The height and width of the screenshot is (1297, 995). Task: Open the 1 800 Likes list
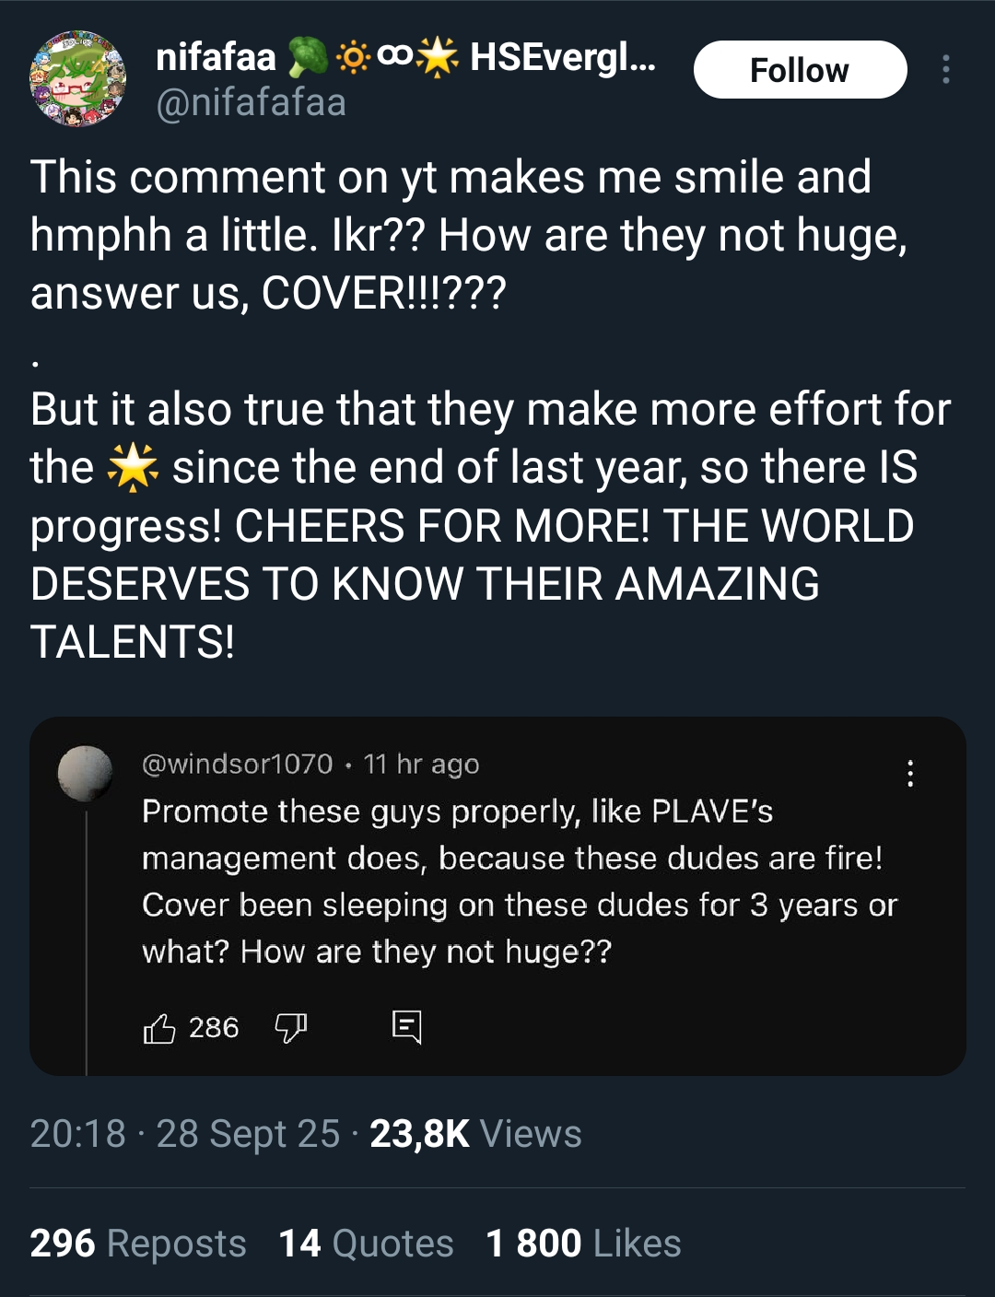[583, 1244]
